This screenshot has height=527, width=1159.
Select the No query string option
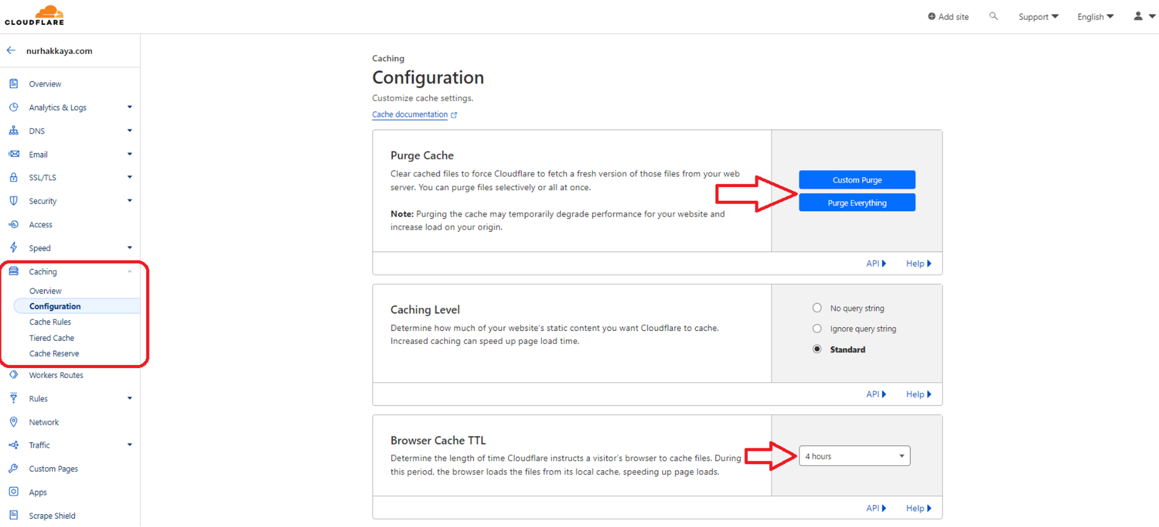(x=817, y=308)
